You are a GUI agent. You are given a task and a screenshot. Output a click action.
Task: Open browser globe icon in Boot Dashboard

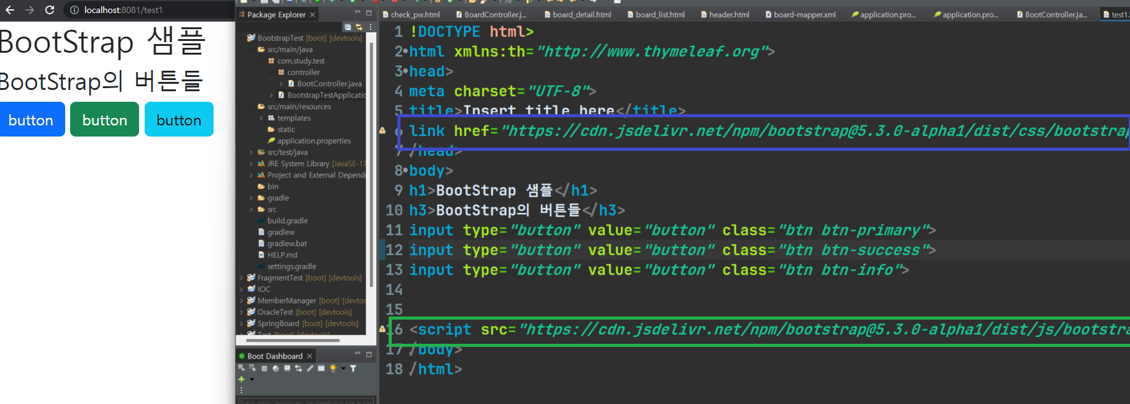click(x=276, y=369)
